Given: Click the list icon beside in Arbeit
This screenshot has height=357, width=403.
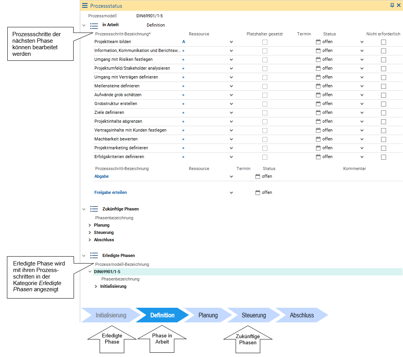Looking at the screenshot, I should click(94, 26).
